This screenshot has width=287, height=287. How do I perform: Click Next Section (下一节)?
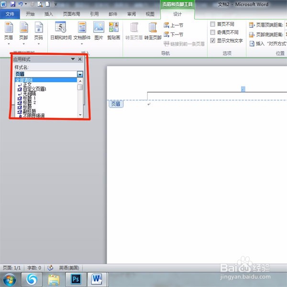(174, 34)
